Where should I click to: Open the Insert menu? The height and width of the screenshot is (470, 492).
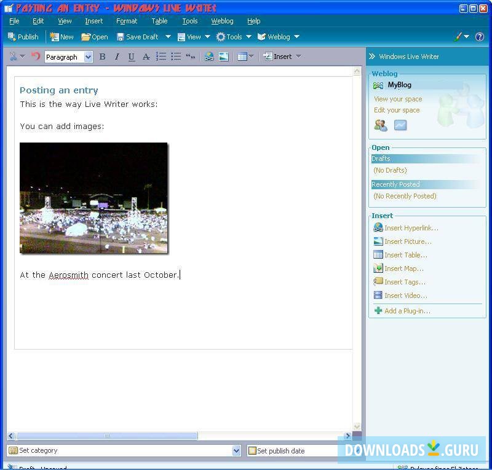[x=94, y=21]
